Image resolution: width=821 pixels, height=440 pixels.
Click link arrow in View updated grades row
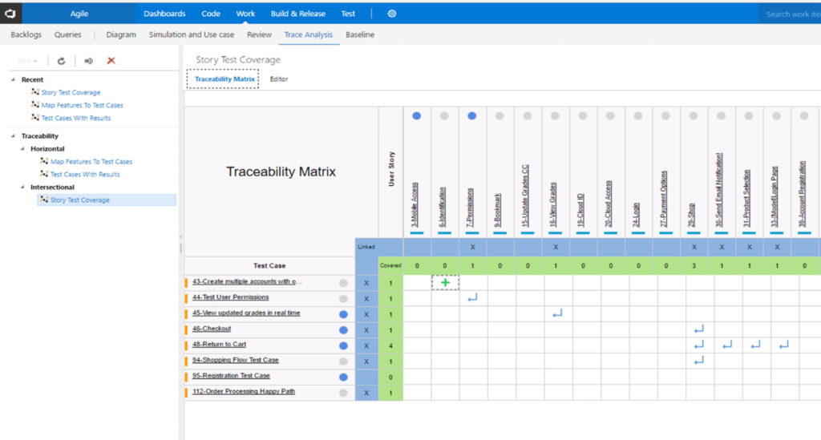(x=557, y=313)
